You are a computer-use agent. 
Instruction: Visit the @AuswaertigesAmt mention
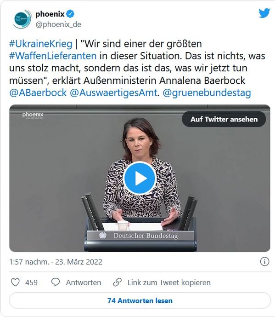point(113,93)
